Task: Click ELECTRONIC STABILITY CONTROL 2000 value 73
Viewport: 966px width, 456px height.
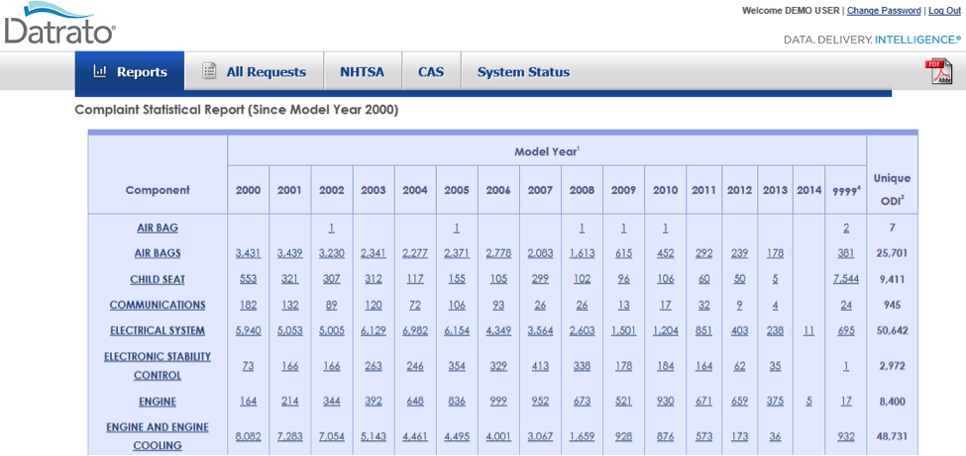Action: coord(249,366)
